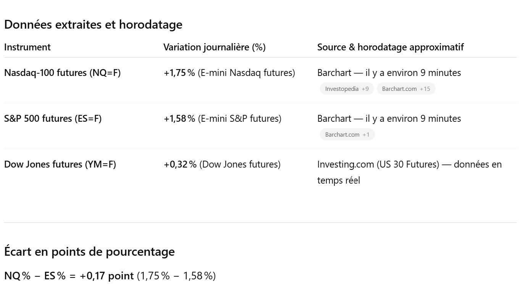Click the Barchart timestamp in the Nasdaq row
The width and height of the screenshot is (531, 287).
[x=389, y=73]
